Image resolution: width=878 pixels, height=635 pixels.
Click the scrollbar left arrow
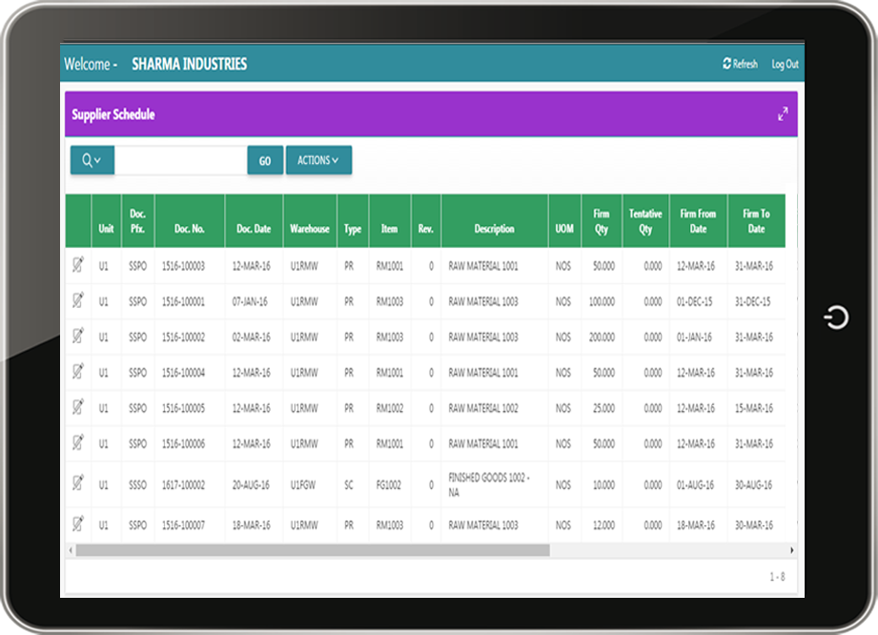[x=70, y=550]
